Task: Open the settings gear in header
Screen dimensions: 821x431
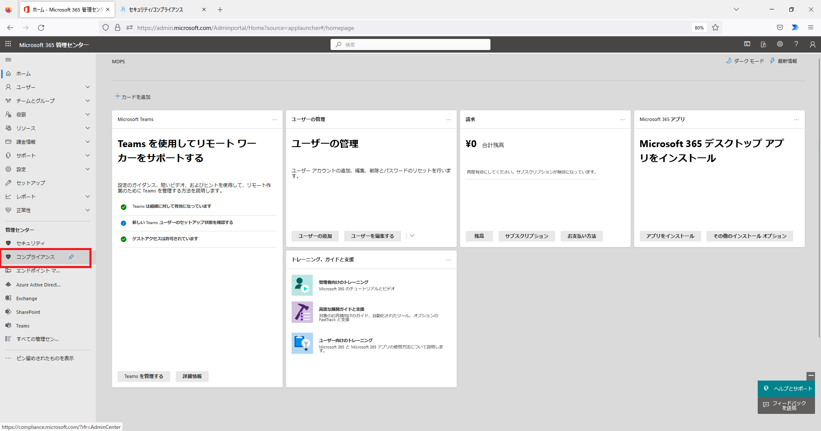Action: click(x=780, y=44)
